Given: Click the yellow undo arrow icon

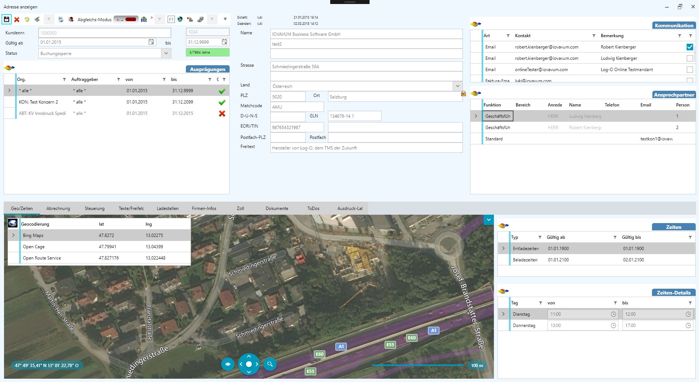Looking at the screenshot, I should coord(27,20).
